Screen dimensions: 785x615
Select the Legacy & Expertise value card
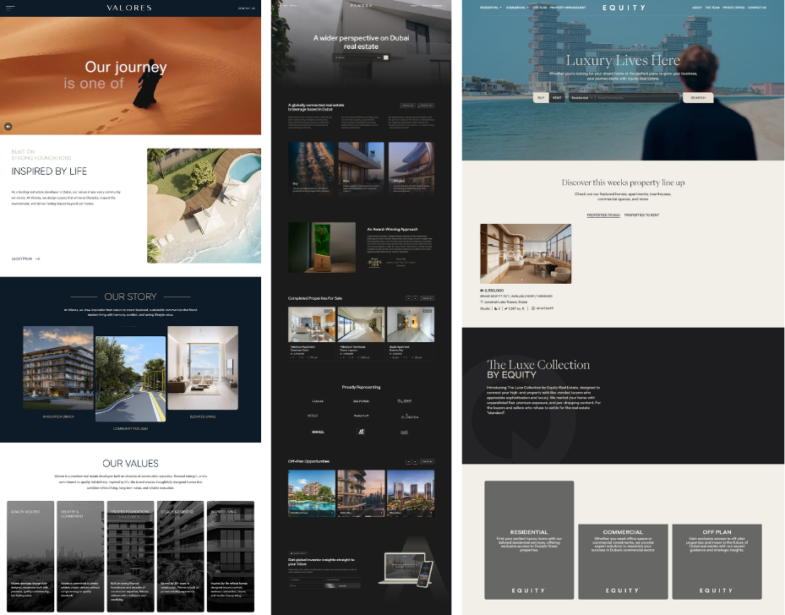[x=181, y=556]
